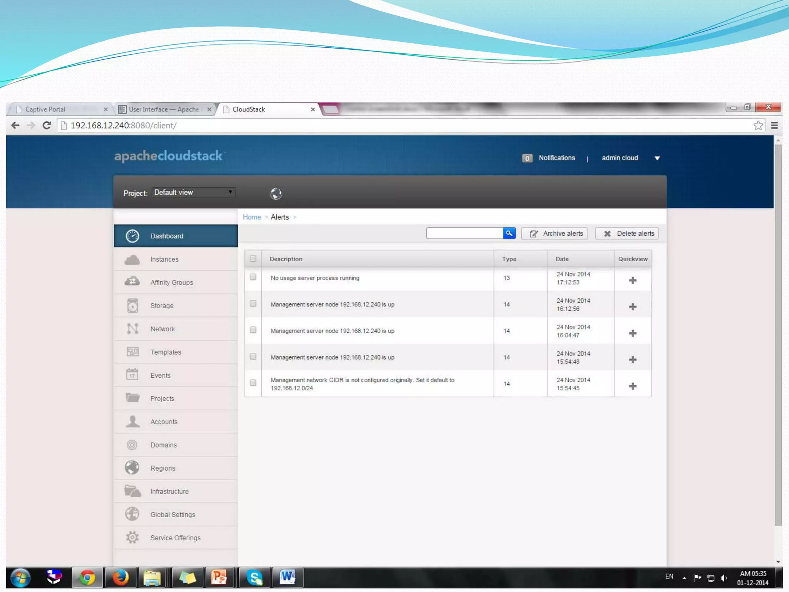Open Instances via its cloud icon

(x=132, y=259)
